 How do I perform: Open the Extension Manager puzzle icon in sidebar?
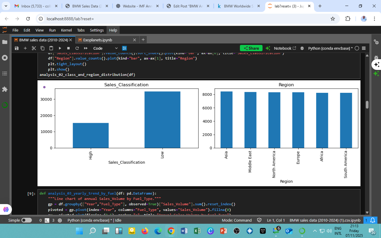coord(5,89)
